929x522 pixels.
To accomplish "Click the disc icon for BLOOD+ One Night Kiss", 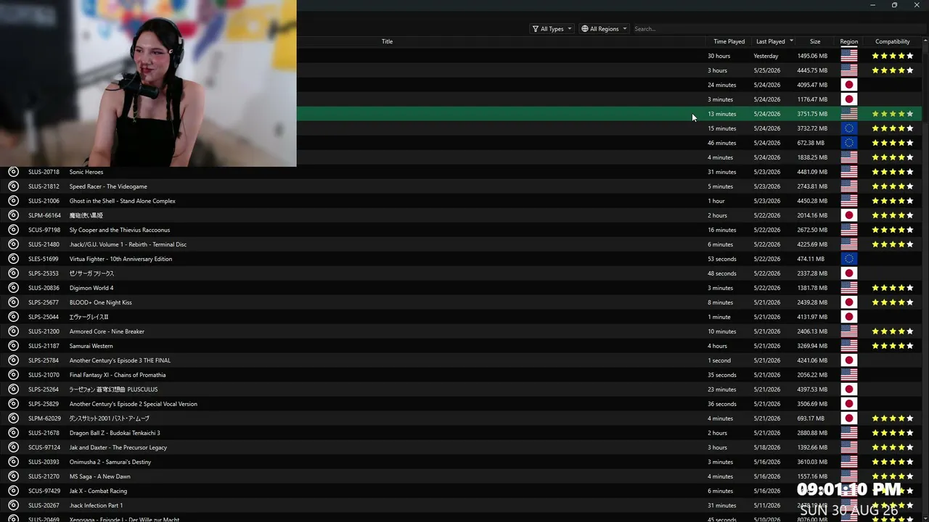I will [13, 302].
